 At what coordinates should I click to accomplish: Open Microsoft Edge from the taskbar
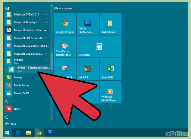18,133
